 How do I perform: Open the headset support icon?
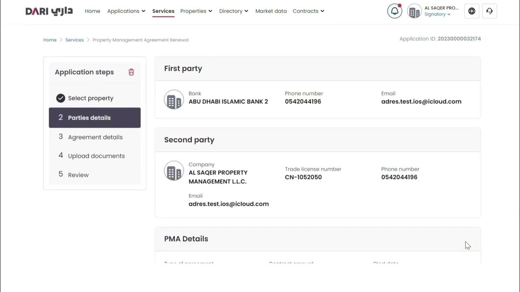[x=490, y=11]
